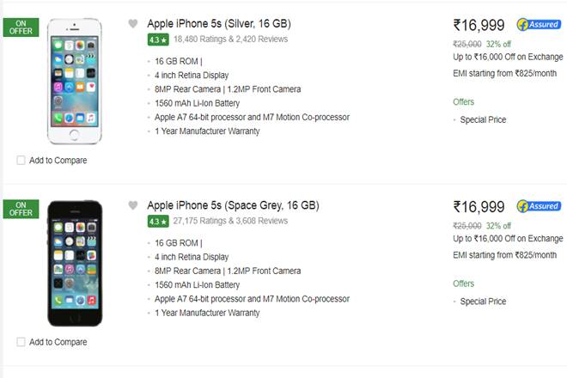This screenshot has height=378, width=567.
Task: View 18,480 Ratings & 2,420 Reviews
Action: click(x=230, y=40)
